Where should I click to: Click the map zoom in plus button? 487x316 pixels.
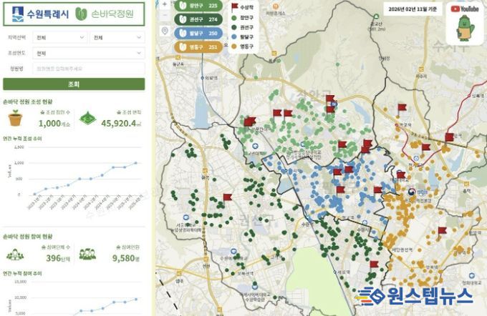pos(165,4)
